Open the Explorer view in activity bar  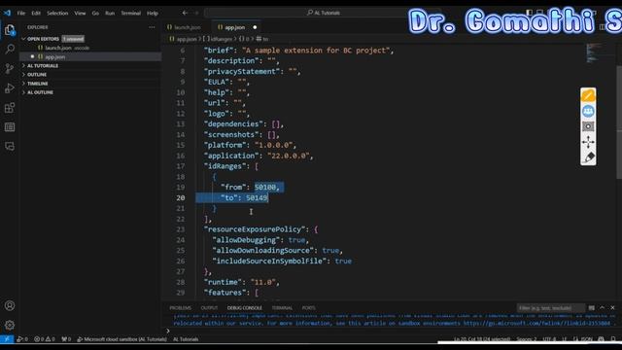(10, 30)
